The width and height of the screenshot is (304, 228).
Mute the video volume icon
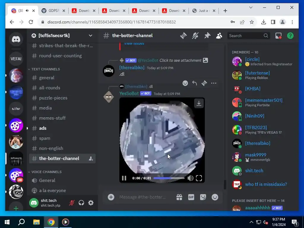point(190,178)
